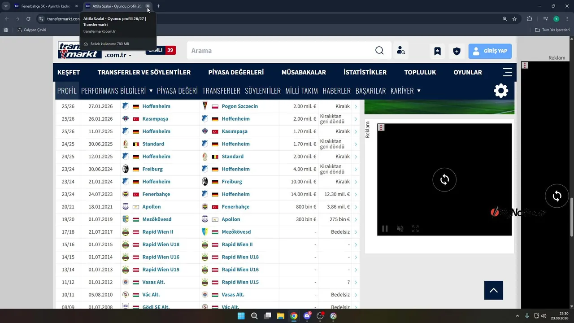Open transfer details arrow for the 27.01.2026 row
This screenshot has width=574, height=323.
pos(356,106)
